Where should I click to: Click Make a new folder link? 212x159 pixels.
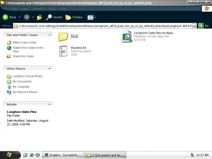25,42
